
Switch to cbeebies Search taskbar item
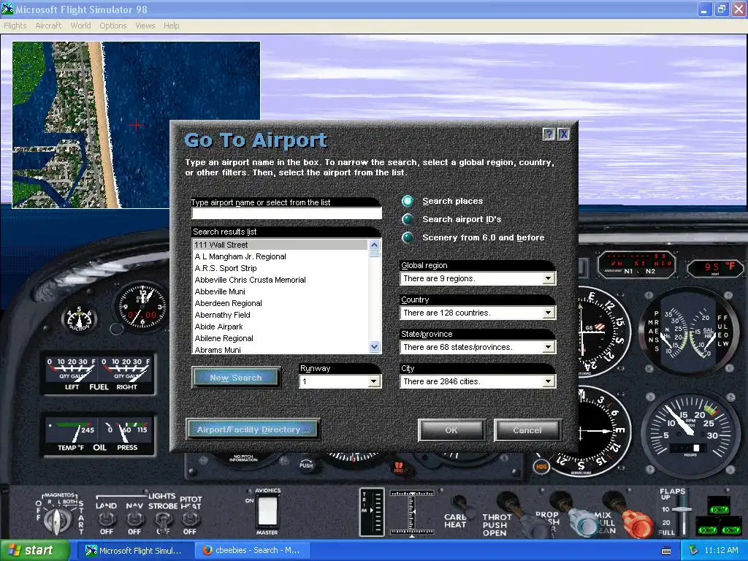253,550
